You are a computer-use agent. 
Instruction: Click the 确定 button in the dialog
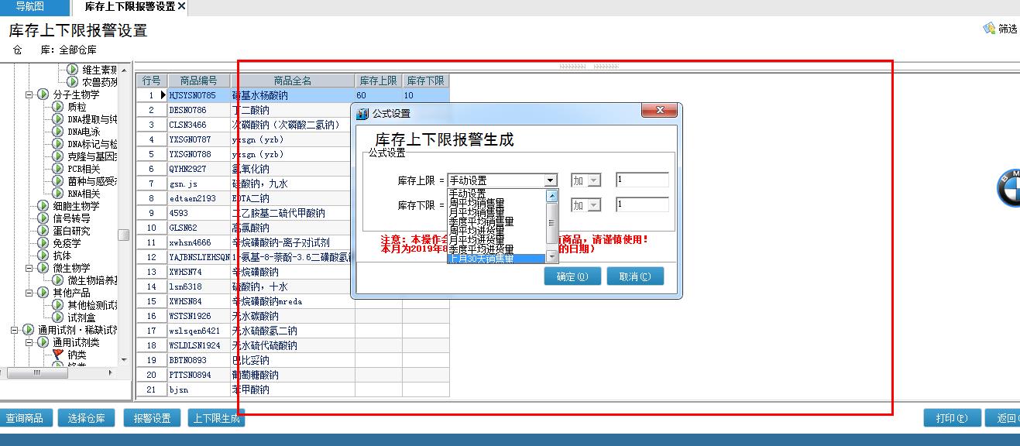point(572,276)
